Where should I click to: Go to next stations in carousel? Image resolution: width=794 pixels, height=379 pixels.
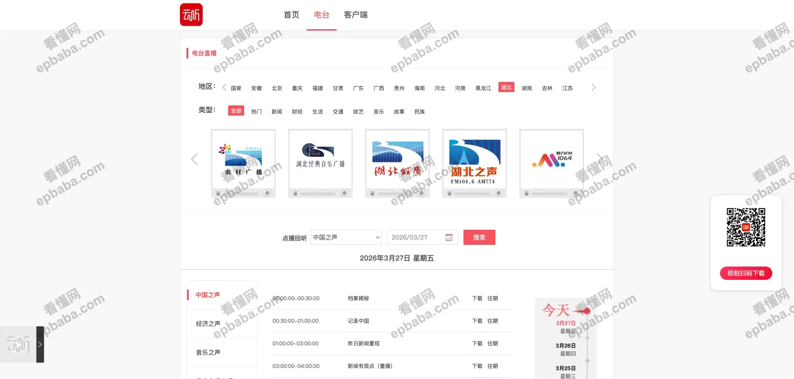(600, 159)
